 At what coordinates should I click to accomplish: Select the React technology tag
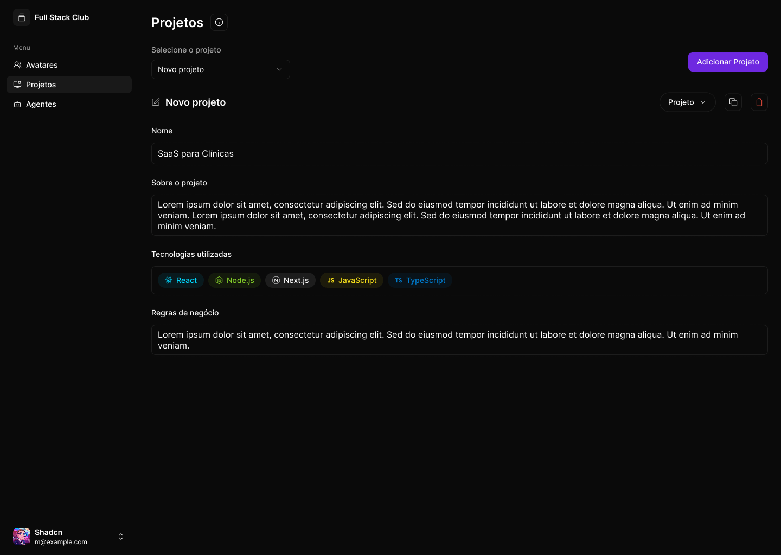point(181,280)
